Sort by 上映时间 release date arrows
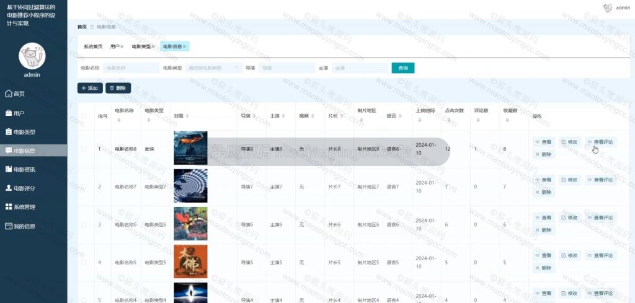This screenshot has width=635, height=303. click(420, 120)
